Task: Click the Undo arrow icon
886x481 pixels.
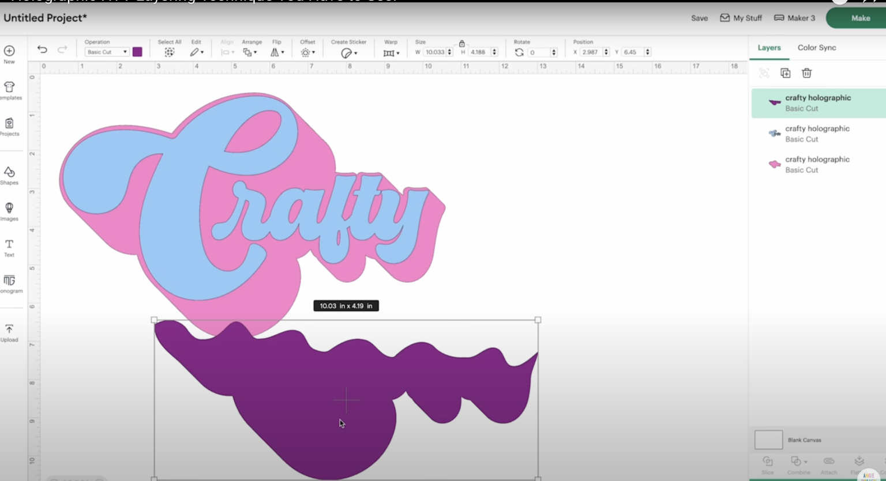Action: pyautogui.click(x=42, y=50)
